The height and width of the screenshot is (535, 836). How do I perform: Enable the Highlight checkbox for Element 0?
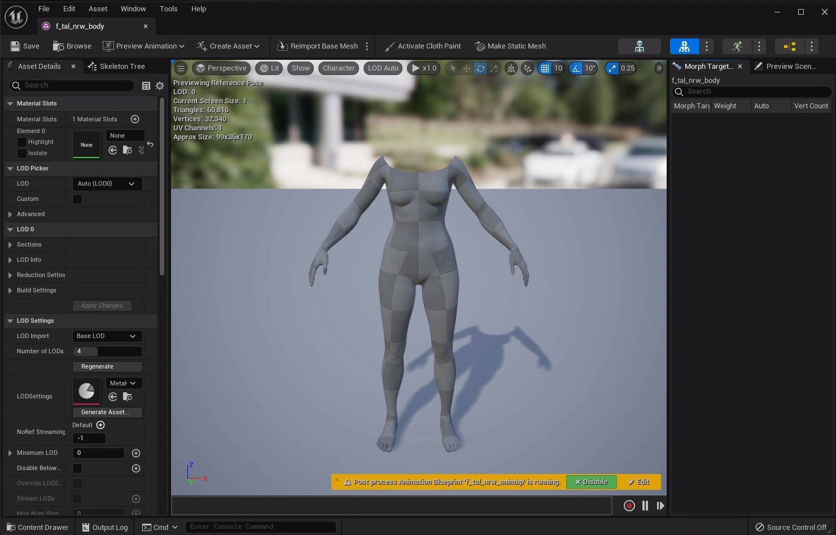pyautogui.click(x=22, y=142)
